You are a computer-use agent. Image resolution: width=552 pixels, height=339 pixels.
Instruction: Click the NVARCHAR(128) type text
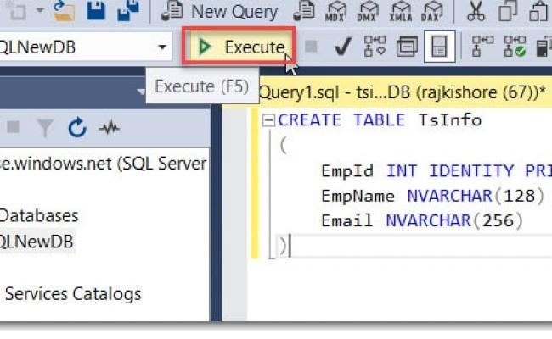[476, 196]
